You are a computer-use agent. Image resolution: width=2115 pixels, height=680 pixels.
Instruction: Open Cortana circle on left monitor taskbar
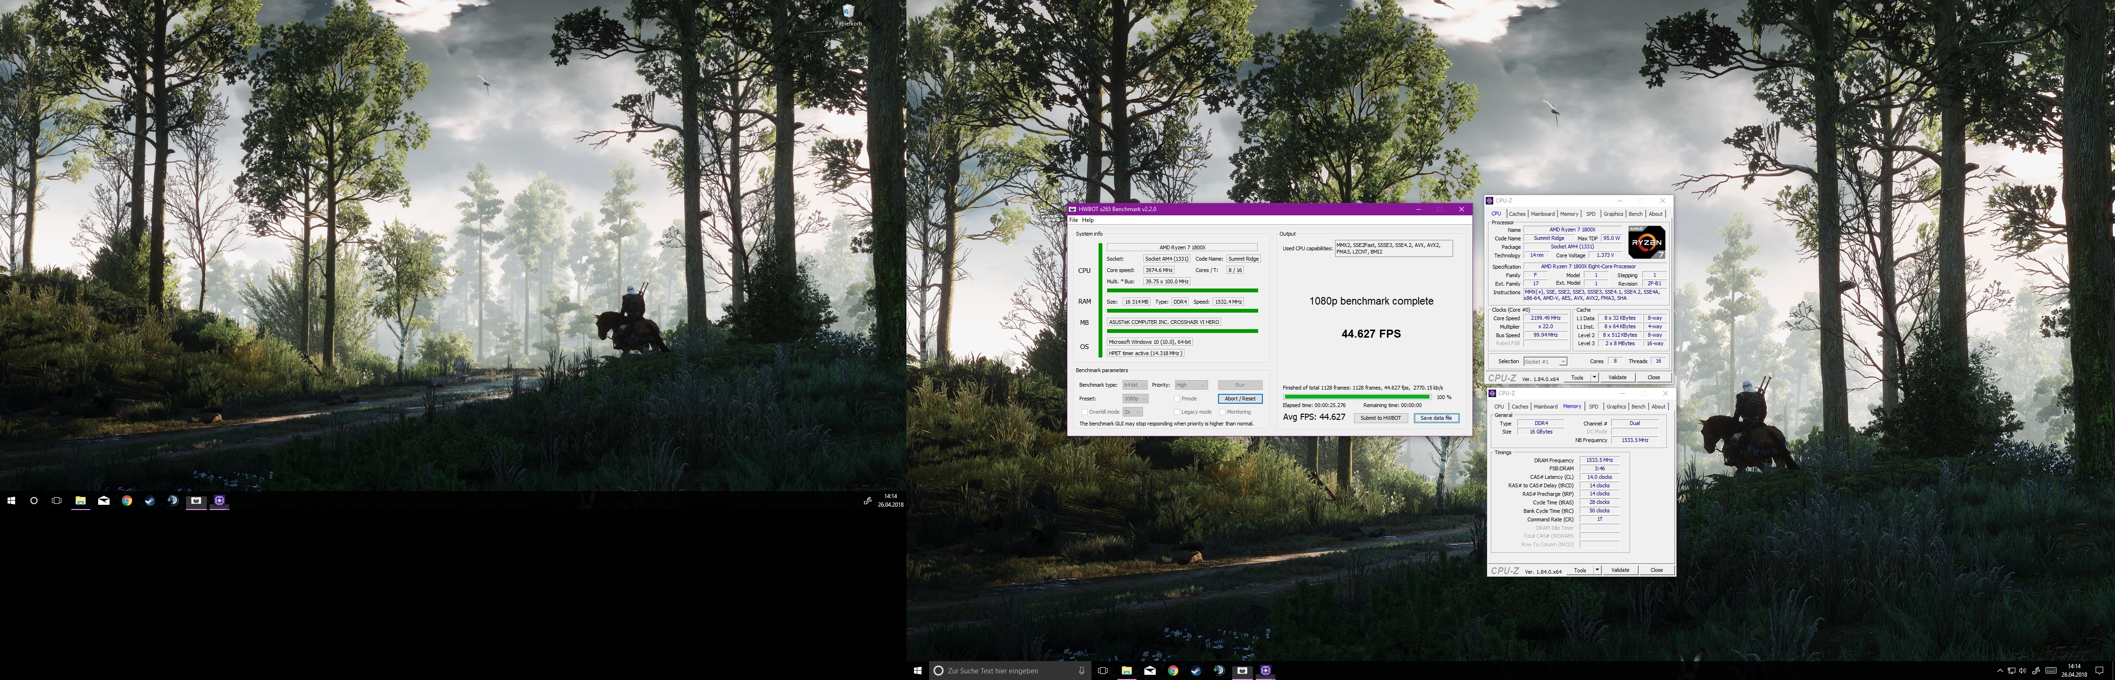(x=34, y=500)
